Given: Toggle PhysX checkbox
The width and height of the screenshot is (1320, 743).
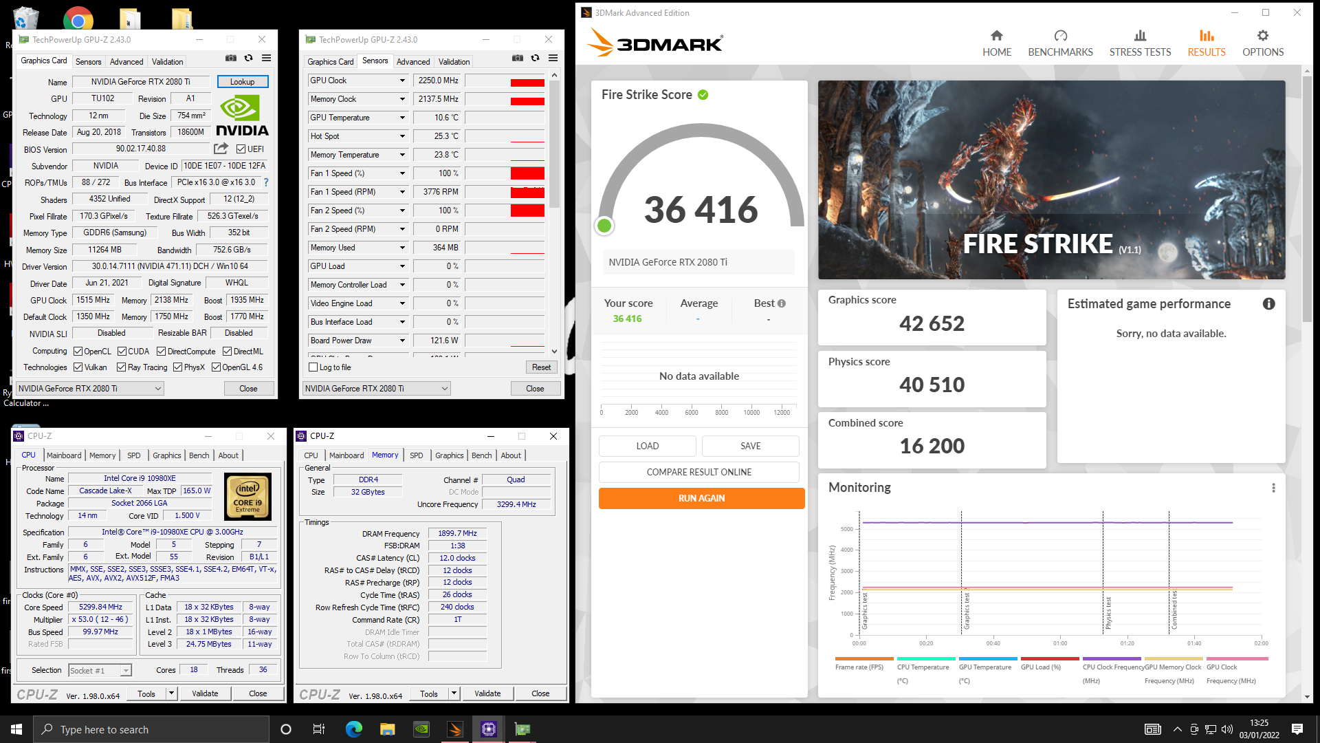Looking at the screenshot, I should [178, 367].
